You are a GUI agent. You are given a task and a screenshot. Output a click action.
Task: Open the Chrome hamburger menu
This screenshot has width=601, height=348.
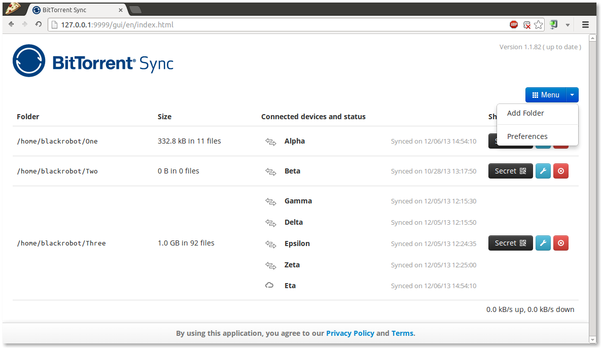[585, 24]
